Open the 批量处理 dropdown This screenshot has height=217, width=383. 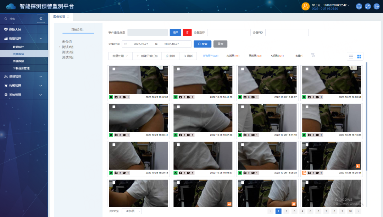tap(120, 56)
